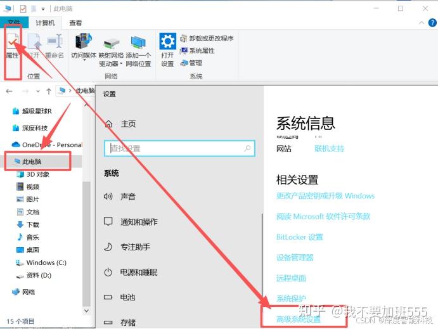This screenshot has height=329, width=438.
Task: Select 深度科技 in navigation pane
Action: point(30,128)
